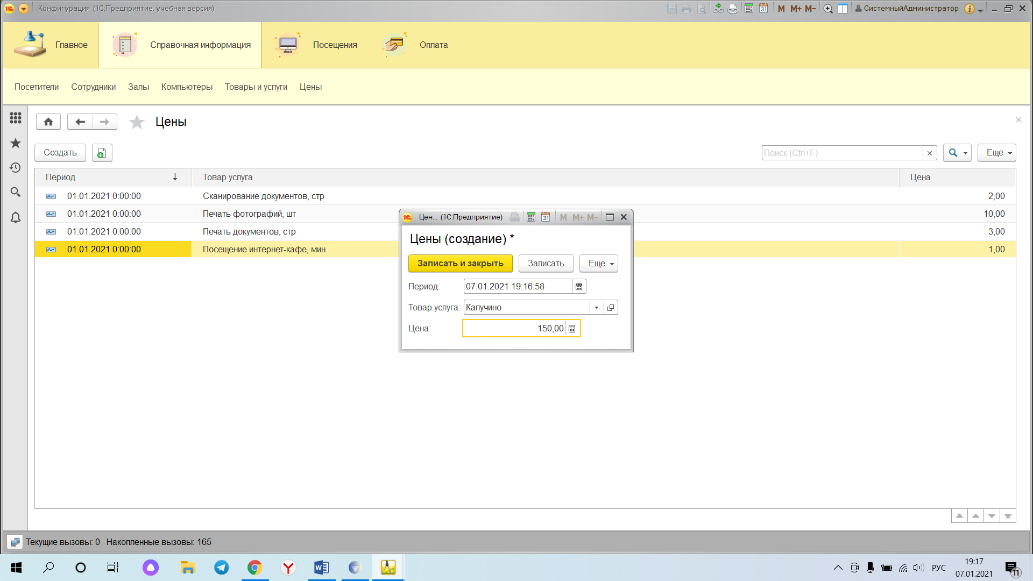Open the functions menu grid icon

tap(16, 118)
